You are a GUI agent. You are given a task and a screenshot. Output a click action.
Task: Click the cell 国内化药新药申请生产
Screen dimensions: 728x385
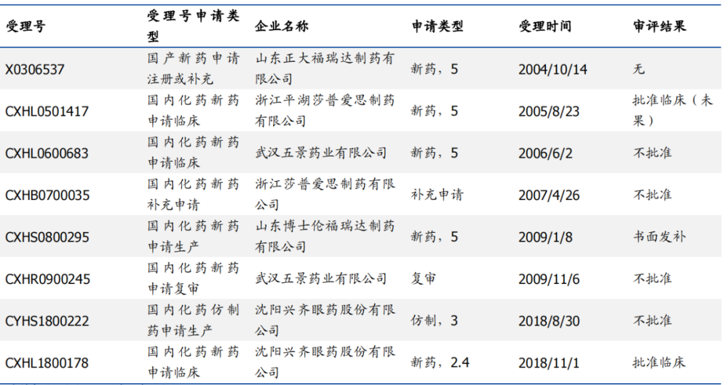[193, 236]
